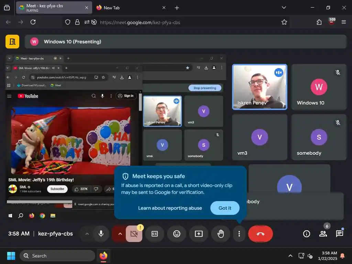
Task: Raise hand in the meeting
Action: click(x=221, y=234)
